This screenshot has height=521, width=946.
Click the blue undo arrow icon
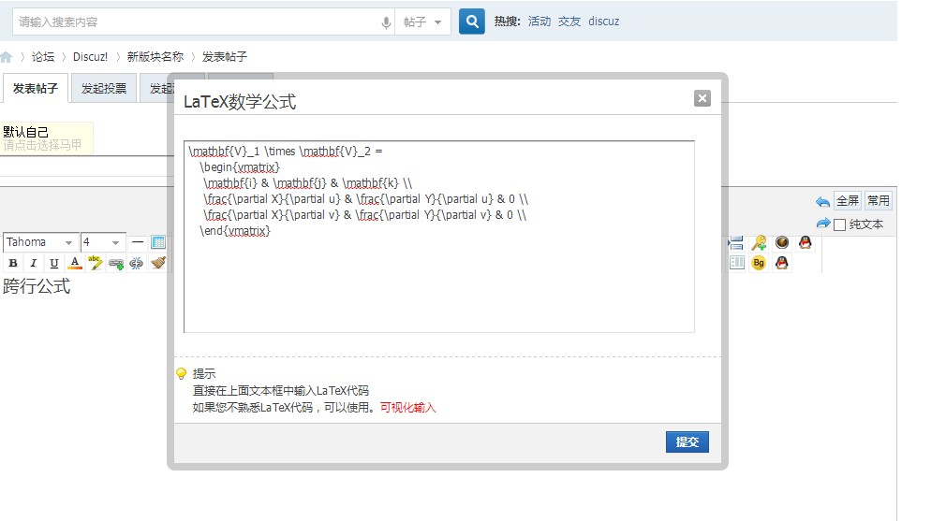click(x=822, y=201)
